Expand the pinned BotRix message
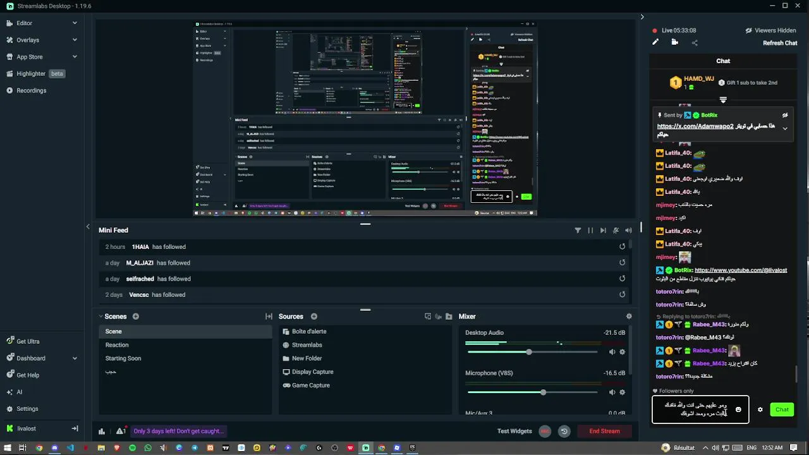The image size is (809, 455). pos(785,128)
